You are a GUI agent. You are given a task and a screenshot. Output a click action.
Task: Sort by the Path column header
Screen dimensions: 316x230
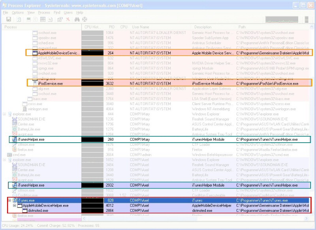(272, 27)
